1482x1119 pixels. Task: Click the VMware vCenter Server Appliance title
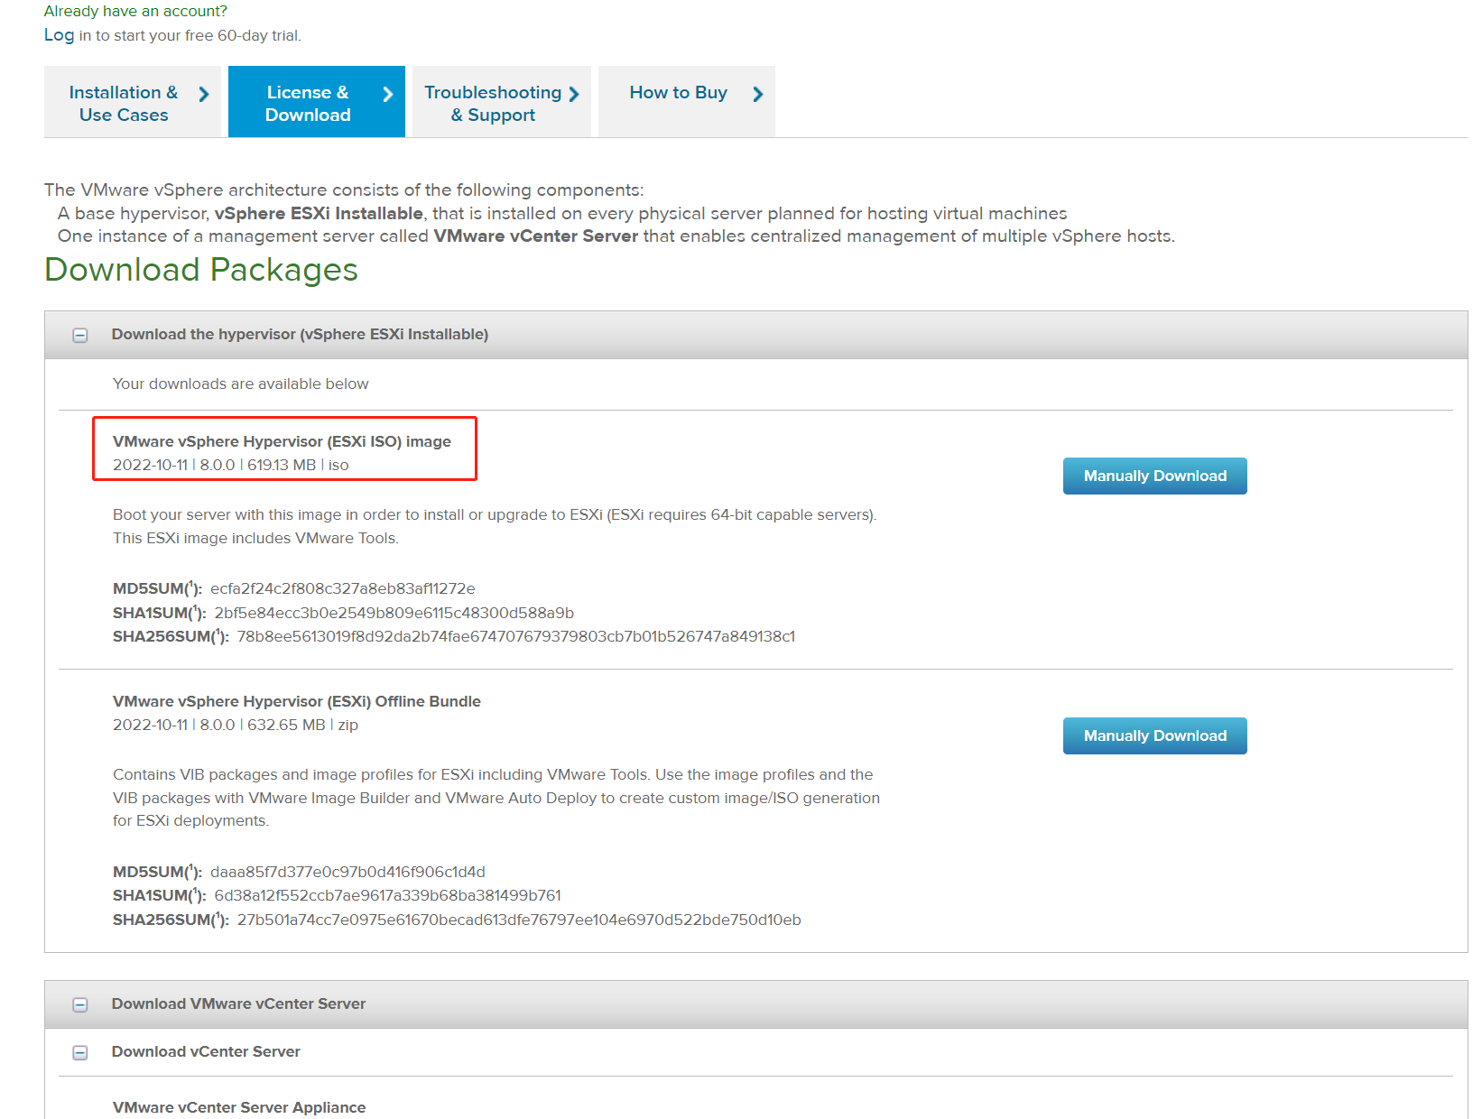coord(239,1107)
